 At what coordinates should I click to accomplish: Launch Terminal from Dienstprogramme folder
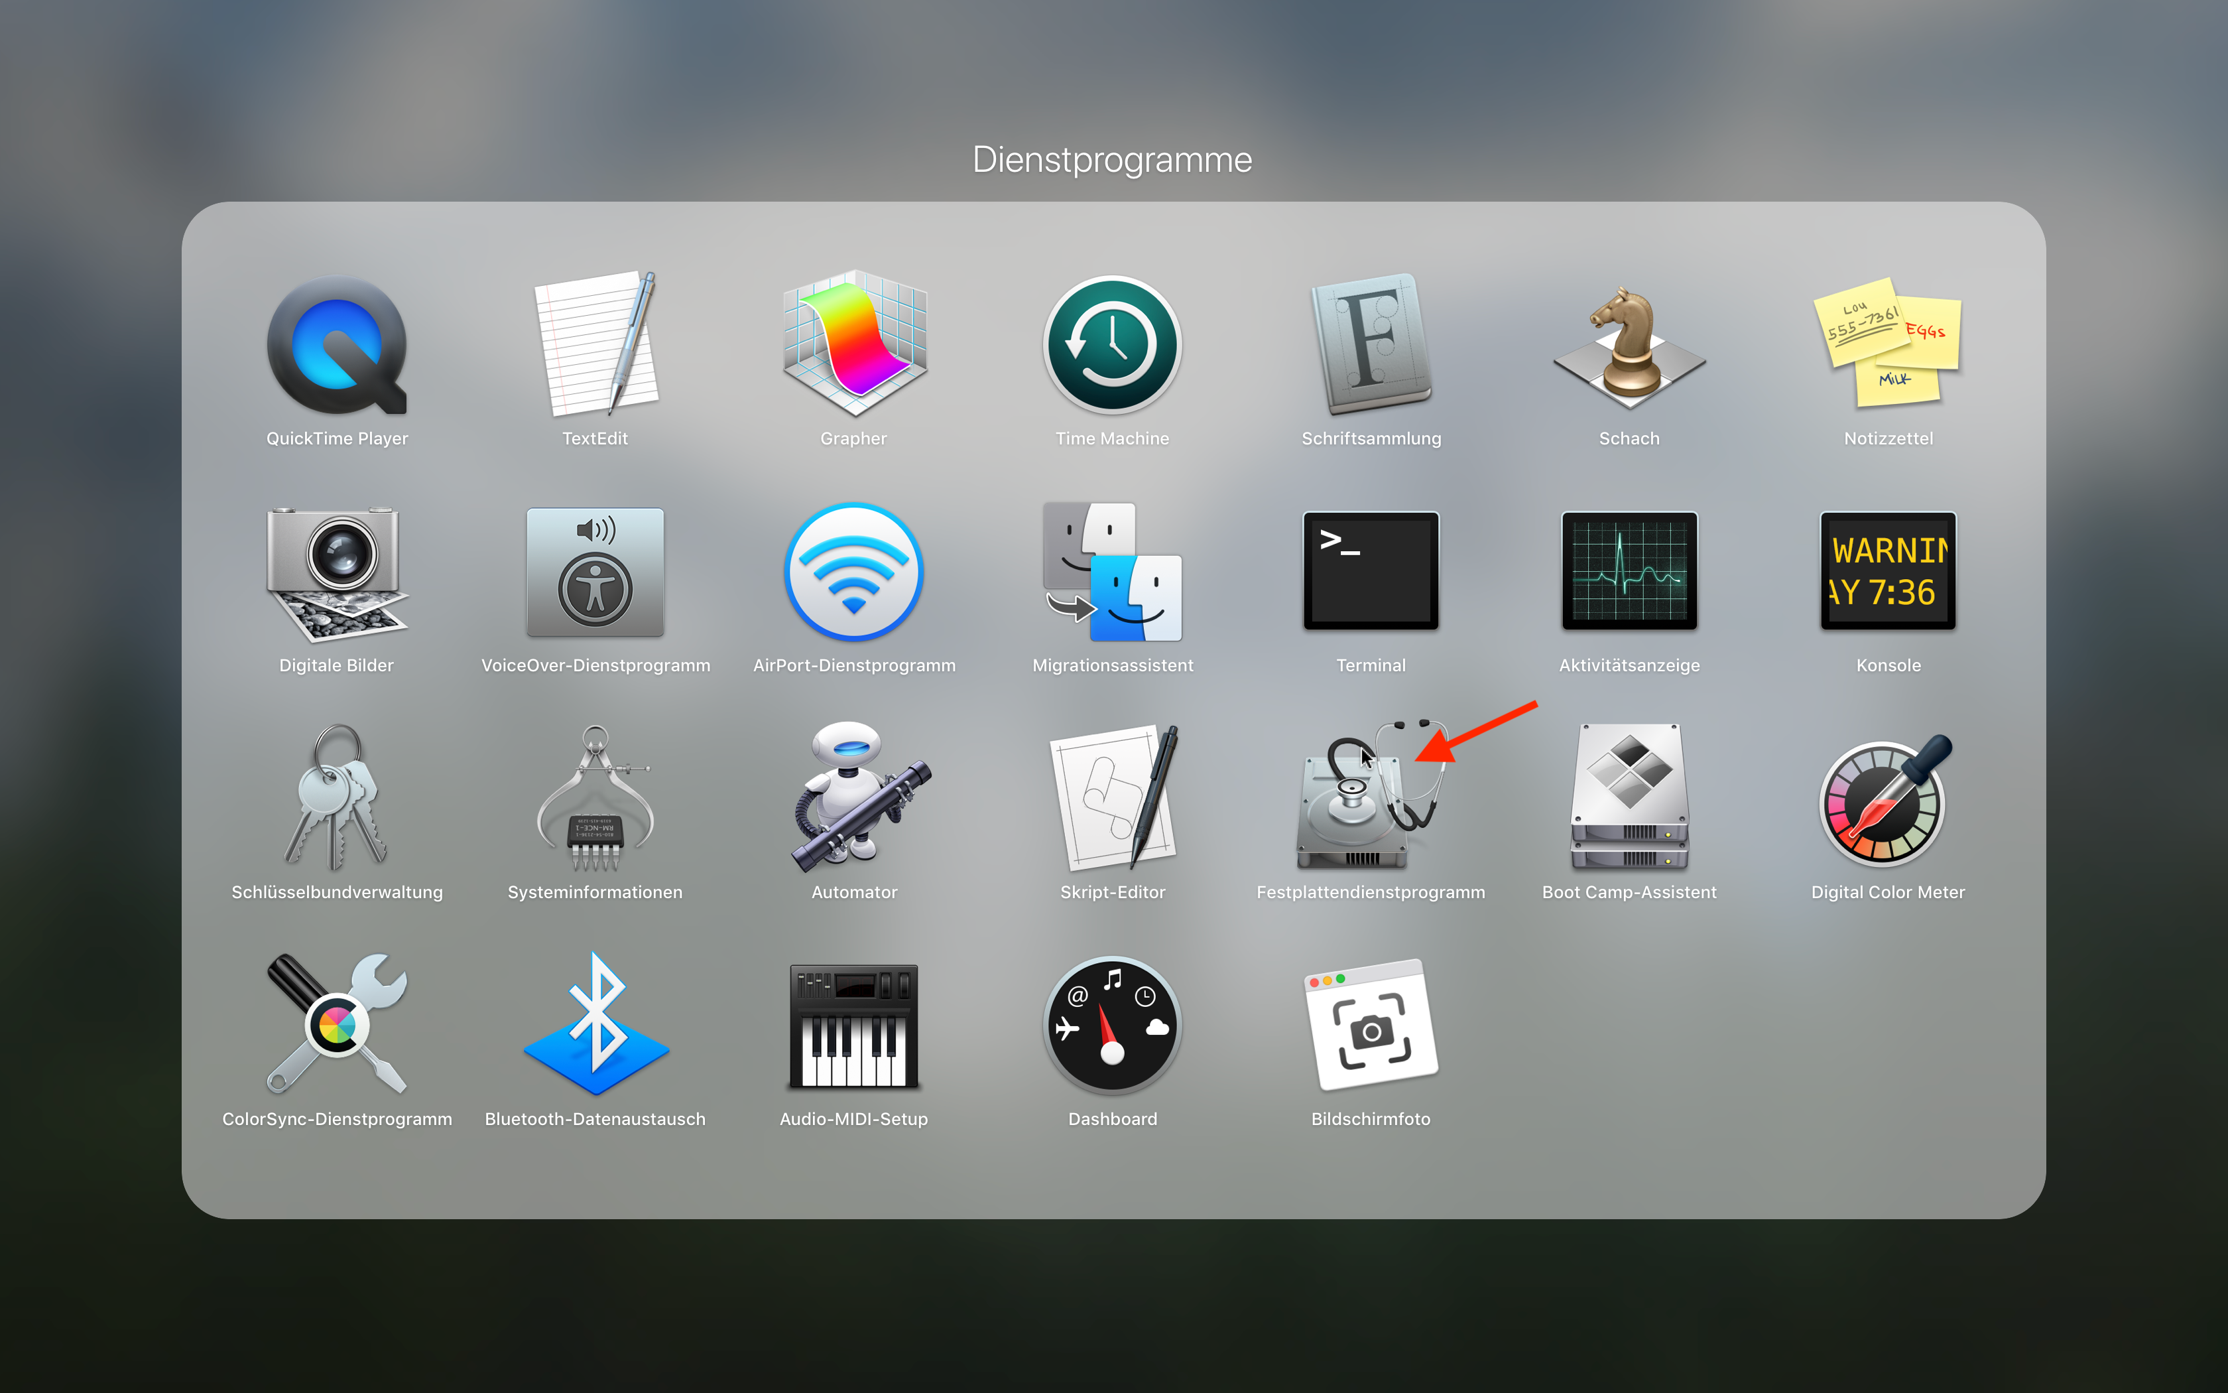coord(1370,571)
